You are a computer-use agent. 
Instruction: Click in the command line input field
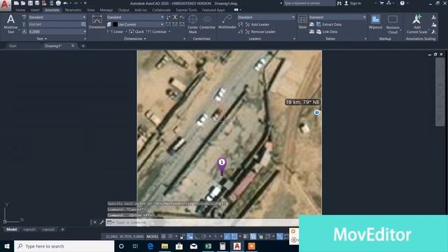click(x=206, y=223)
